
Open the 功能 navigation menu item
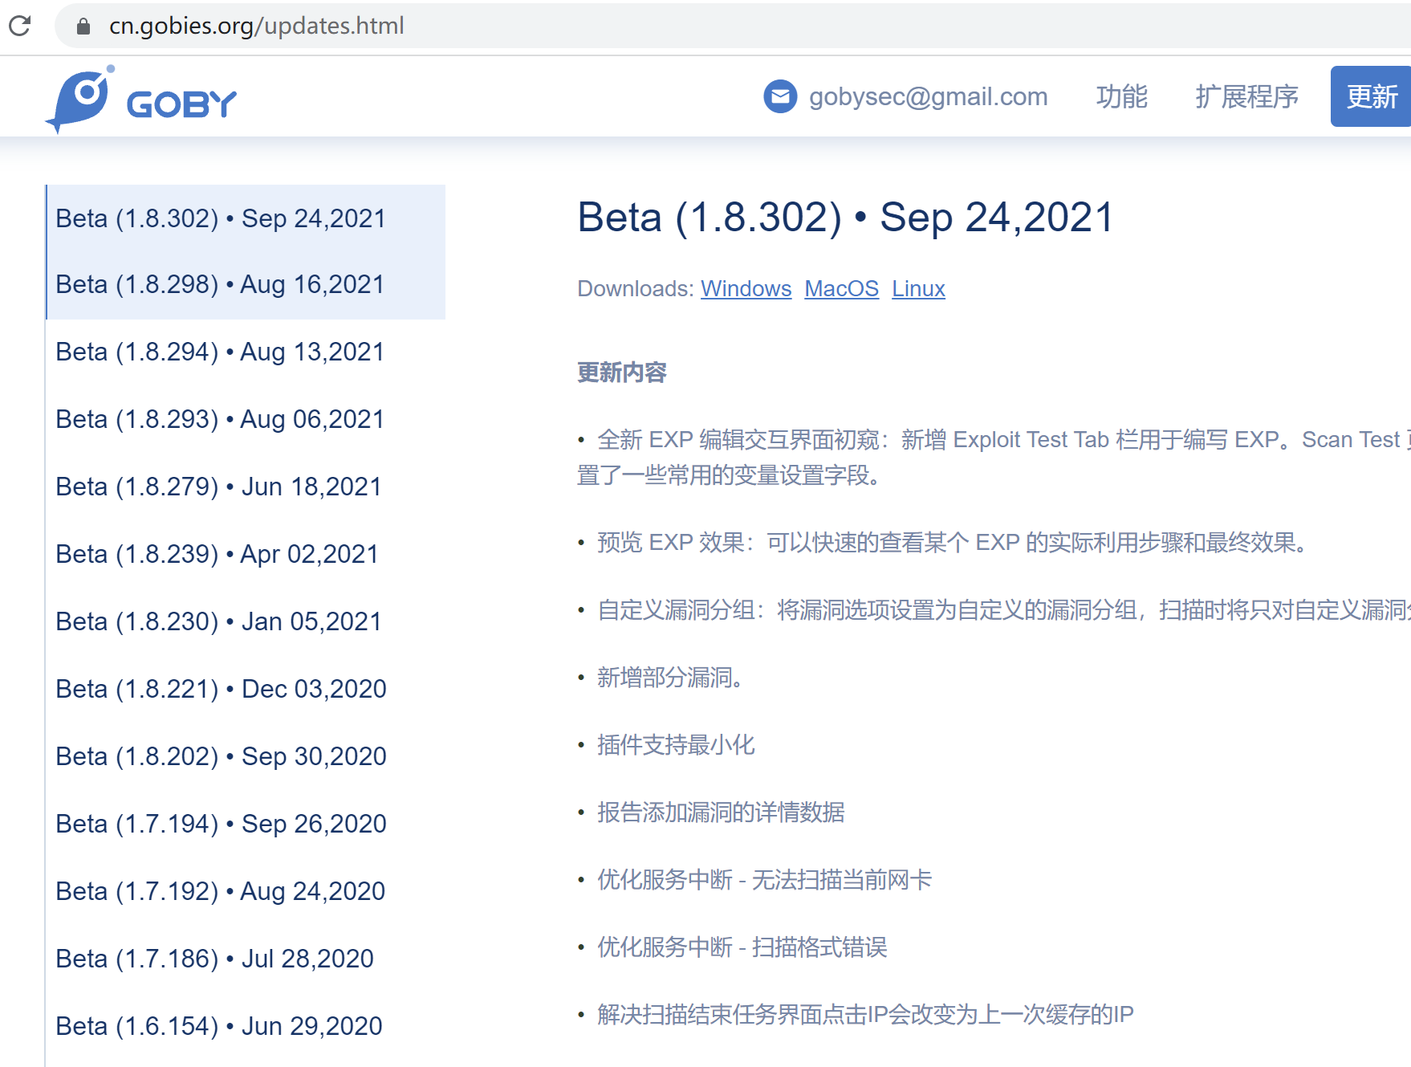(1121, 96)
